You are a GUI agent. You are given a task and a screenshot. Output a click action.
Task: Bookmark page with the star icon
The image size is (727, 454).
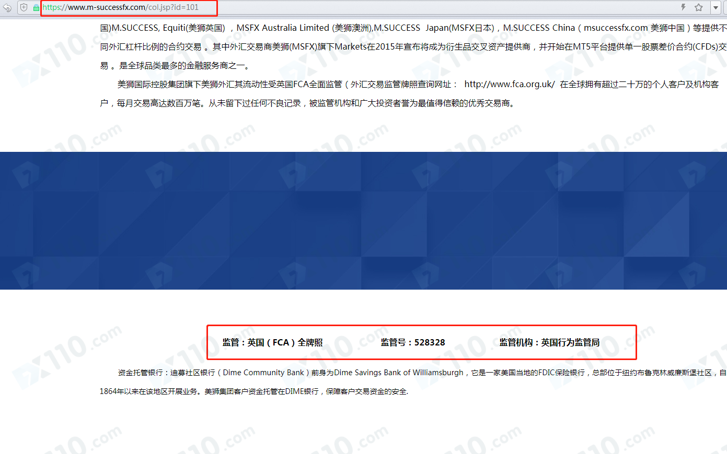699,7
